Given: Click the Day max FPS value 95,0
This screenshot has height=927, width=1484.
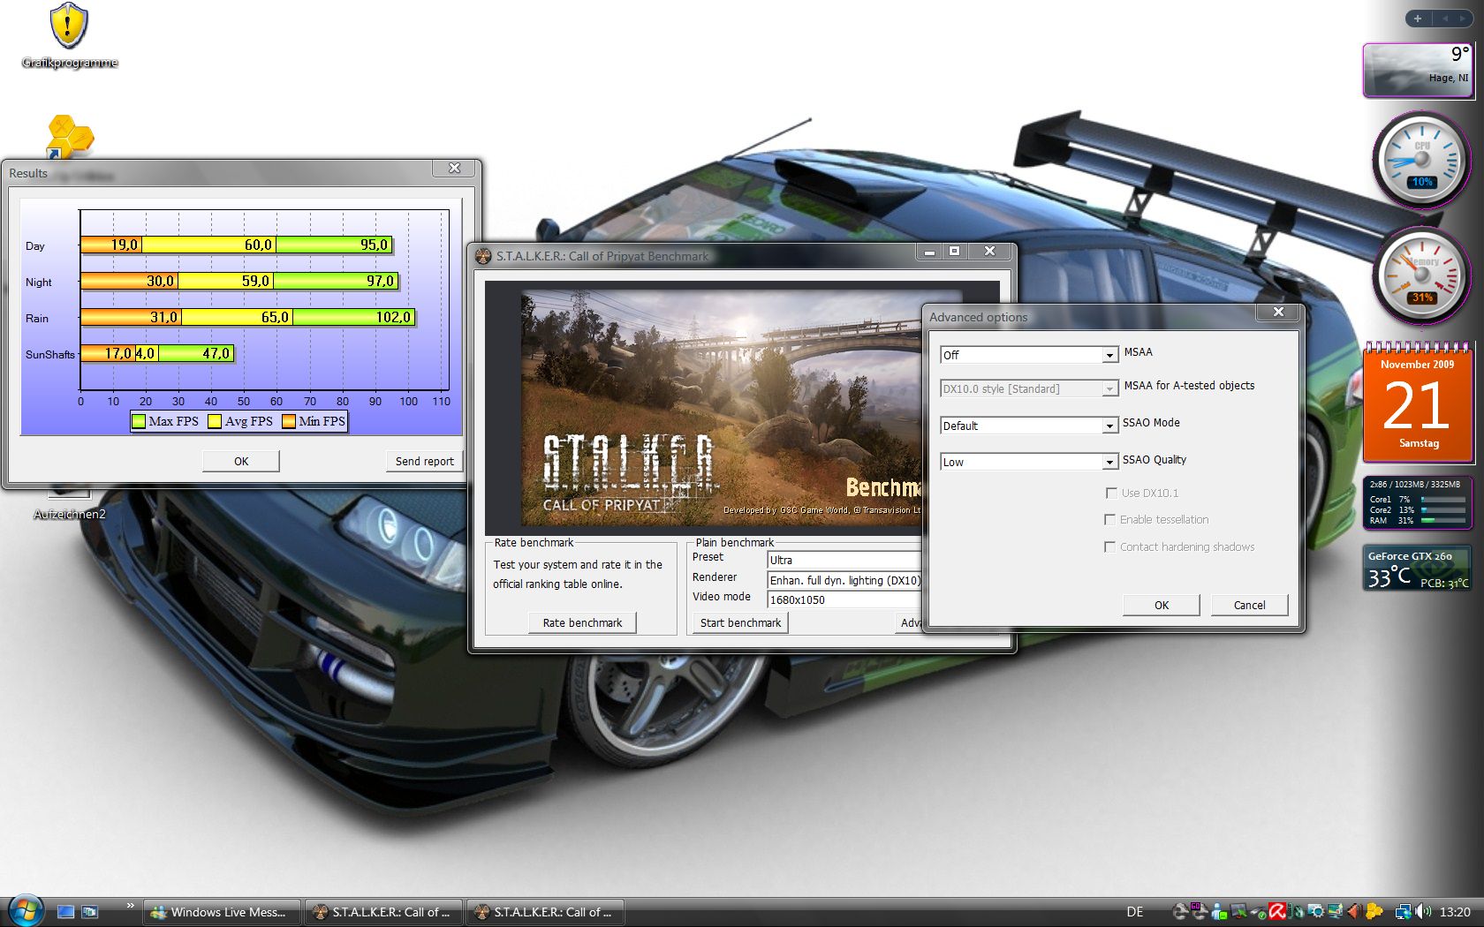Looking at the screenshot, I should coord(374,245).
